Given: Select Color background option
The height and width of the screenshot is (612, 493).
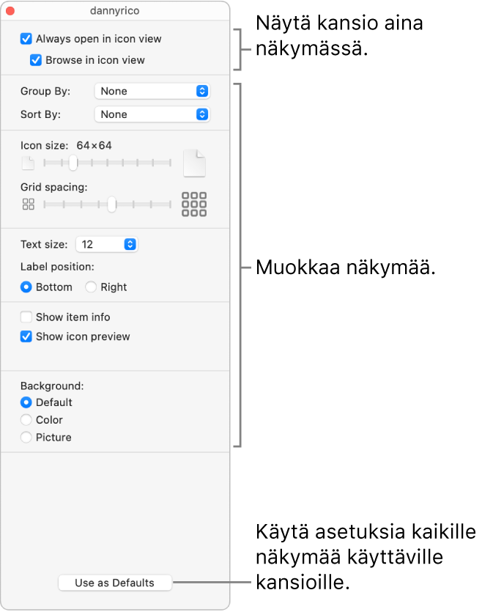Looking at the screenshot, I should [x=26, y=420].
